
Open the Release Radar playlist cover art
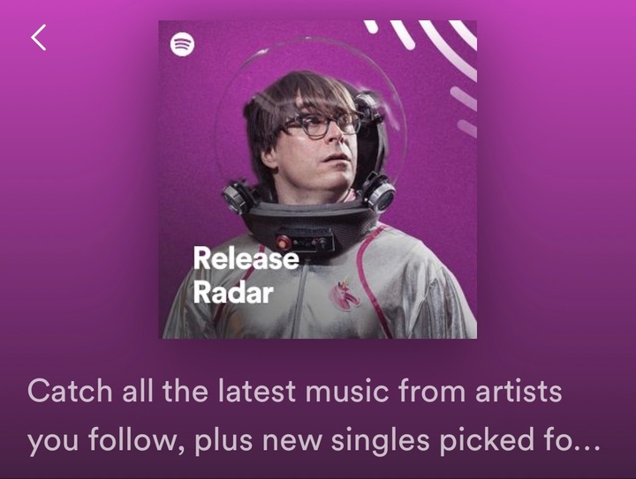click(x=318, y=179)
